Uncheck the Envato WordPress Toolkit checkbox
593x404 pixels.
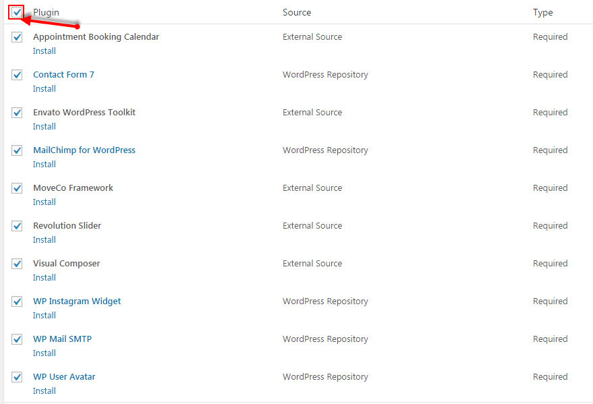pyautogui.click(x=17, y=113)
